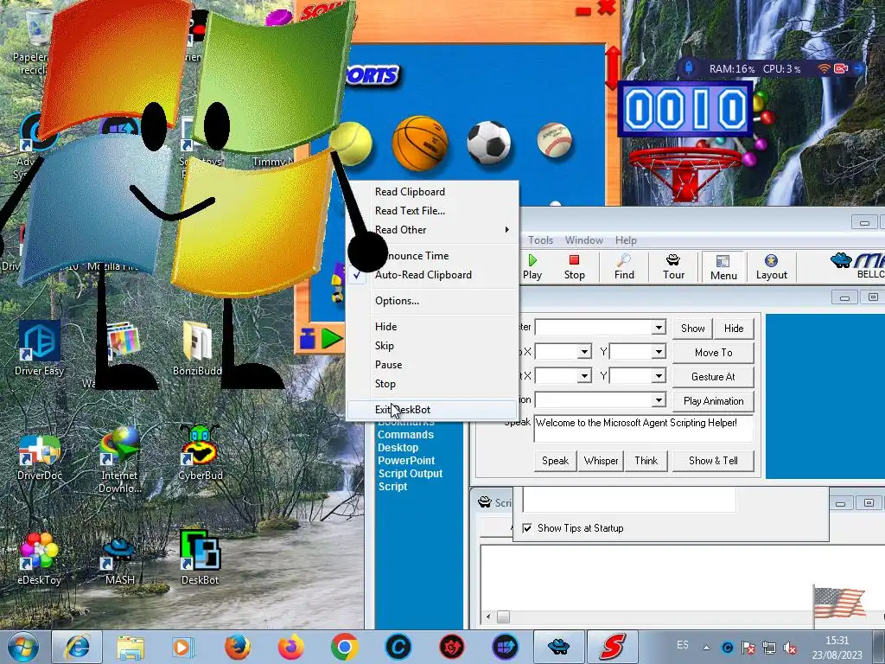Toggle Auto-Read Clipboard menu option

coord(432,275)
